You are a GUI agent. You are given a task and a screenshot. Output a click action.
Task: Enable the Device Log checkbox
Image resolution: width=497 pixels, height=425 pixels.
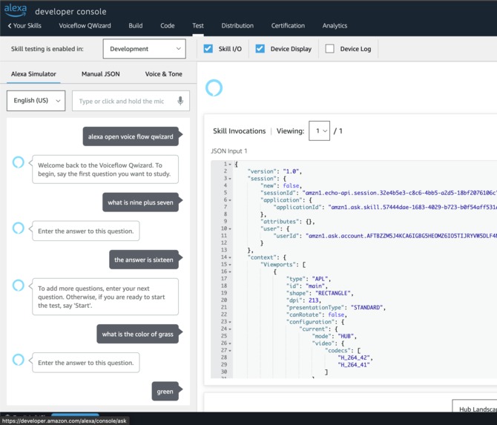329,49
